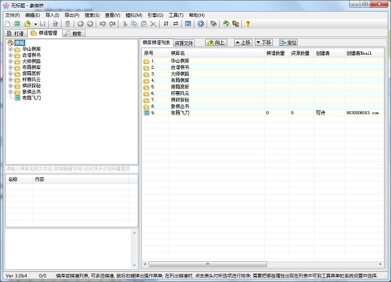Screen dimensions: 391x282
Task: Click the scissors cut icon
Action: [x=125, y=24]
